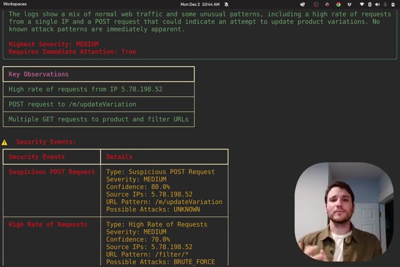The height and width of the screenshot is (267, 400).
Task: Toggle the notifications bell icon
Action: tap(226, 4)
